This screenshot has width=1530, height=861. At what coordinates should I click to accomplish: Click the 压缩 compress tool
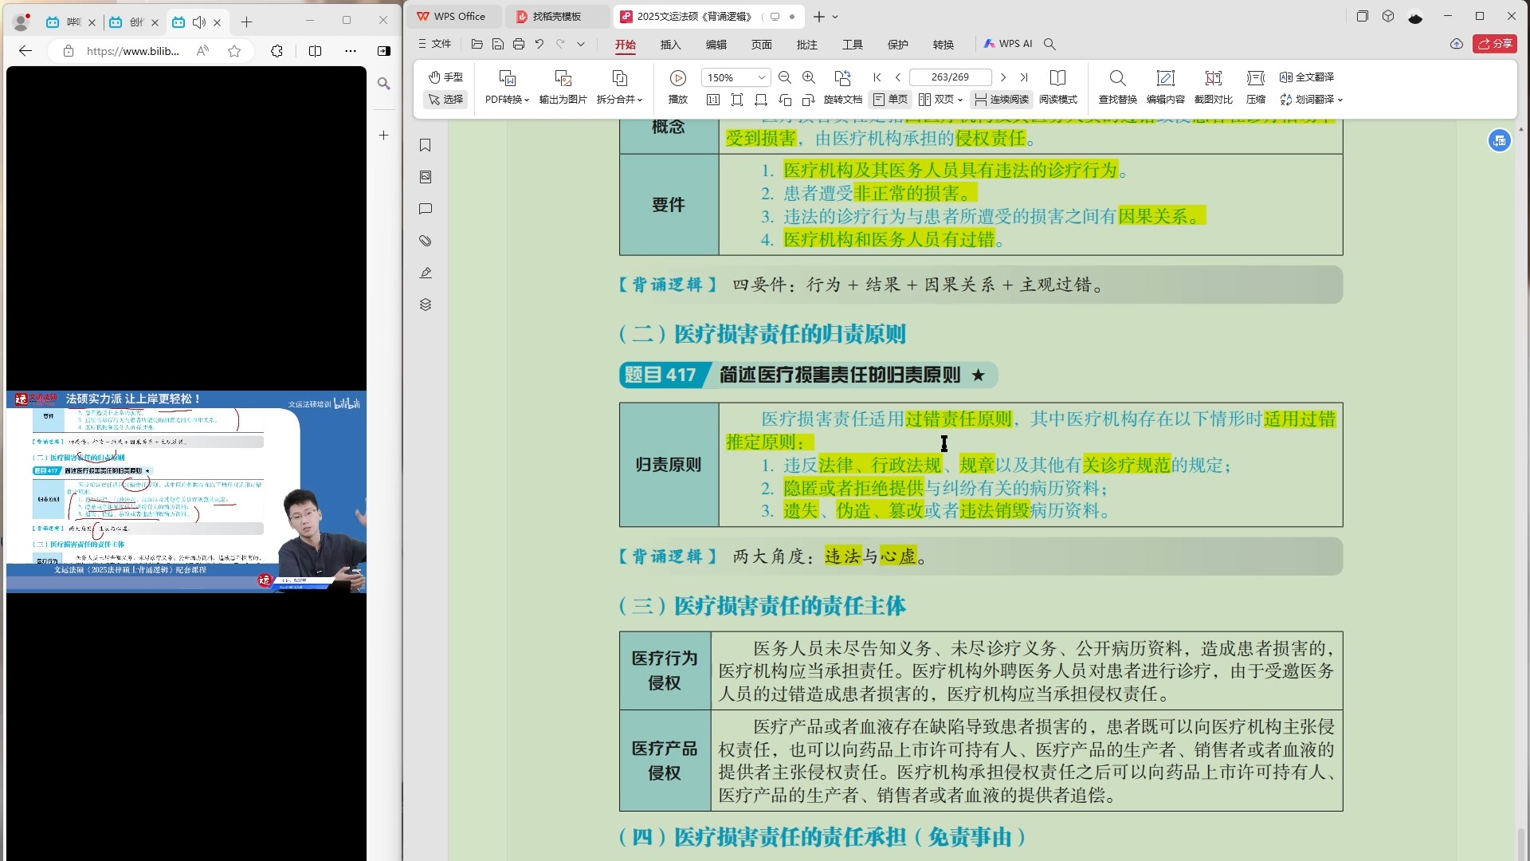click(1256, 87)
